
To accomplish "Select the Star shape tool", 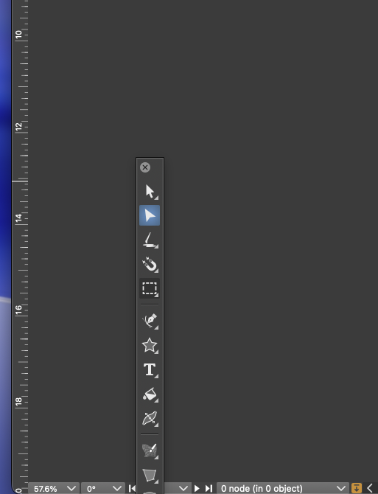I will (x=150, y=345).
